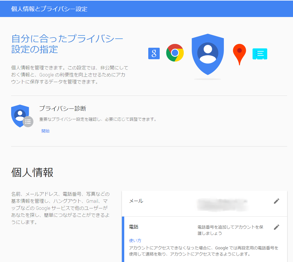This screenshot has height=262, width=293.
Task: Click the cyan Google News icon
Action: (x=260, y=54)
